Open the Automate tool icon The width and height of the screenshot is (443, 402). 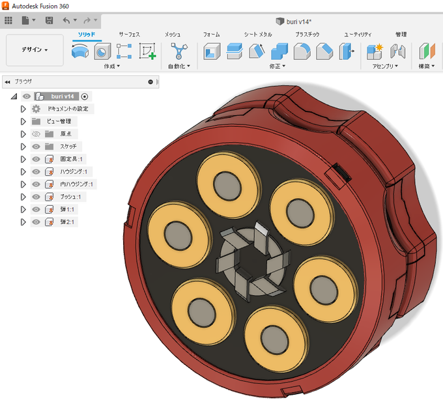coord(179,51)
